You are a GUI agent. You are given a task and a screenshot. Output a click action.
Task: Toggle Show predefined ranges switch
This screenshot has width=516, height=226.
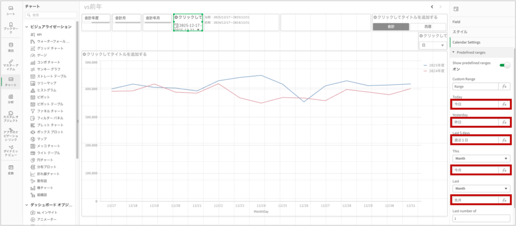pos(504,65)
